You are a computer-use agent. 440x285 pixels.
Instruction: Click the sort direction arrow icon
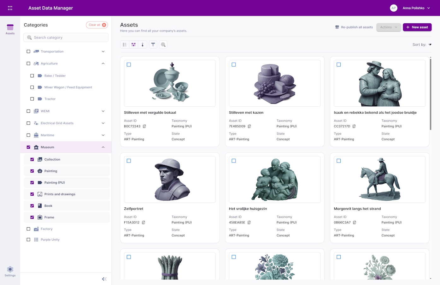point(143,45)
